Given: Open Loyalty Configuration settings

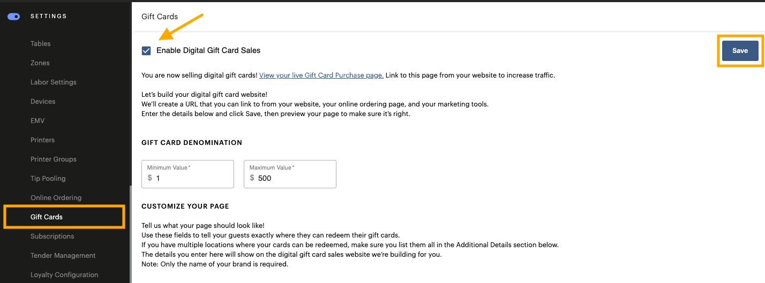Looking at the screenshot, I should point(64,275).
